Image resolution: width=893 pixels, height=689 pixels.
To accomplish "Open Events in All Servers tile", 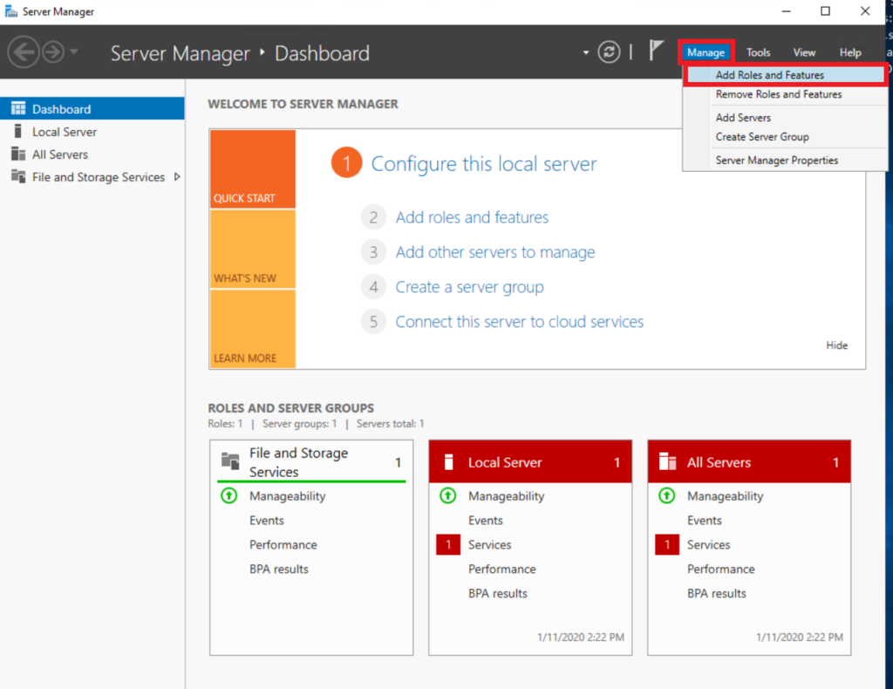I will (x=704, y=521).
